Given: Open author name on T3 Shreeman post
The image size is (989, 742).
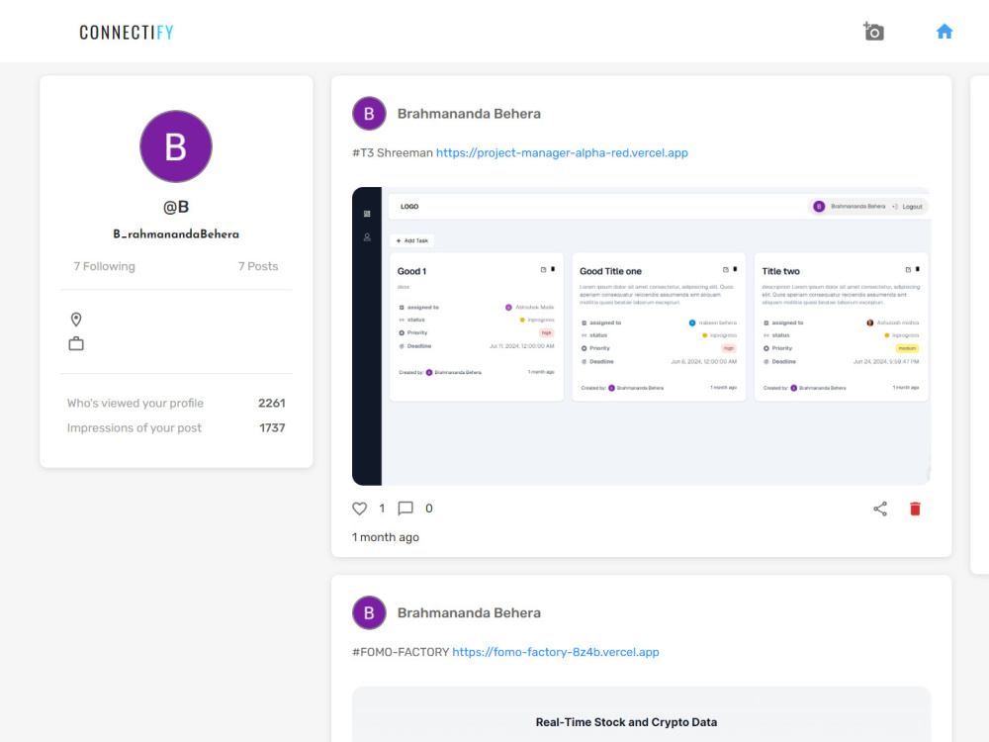Looking at the screenshot, I should point(469,114).
